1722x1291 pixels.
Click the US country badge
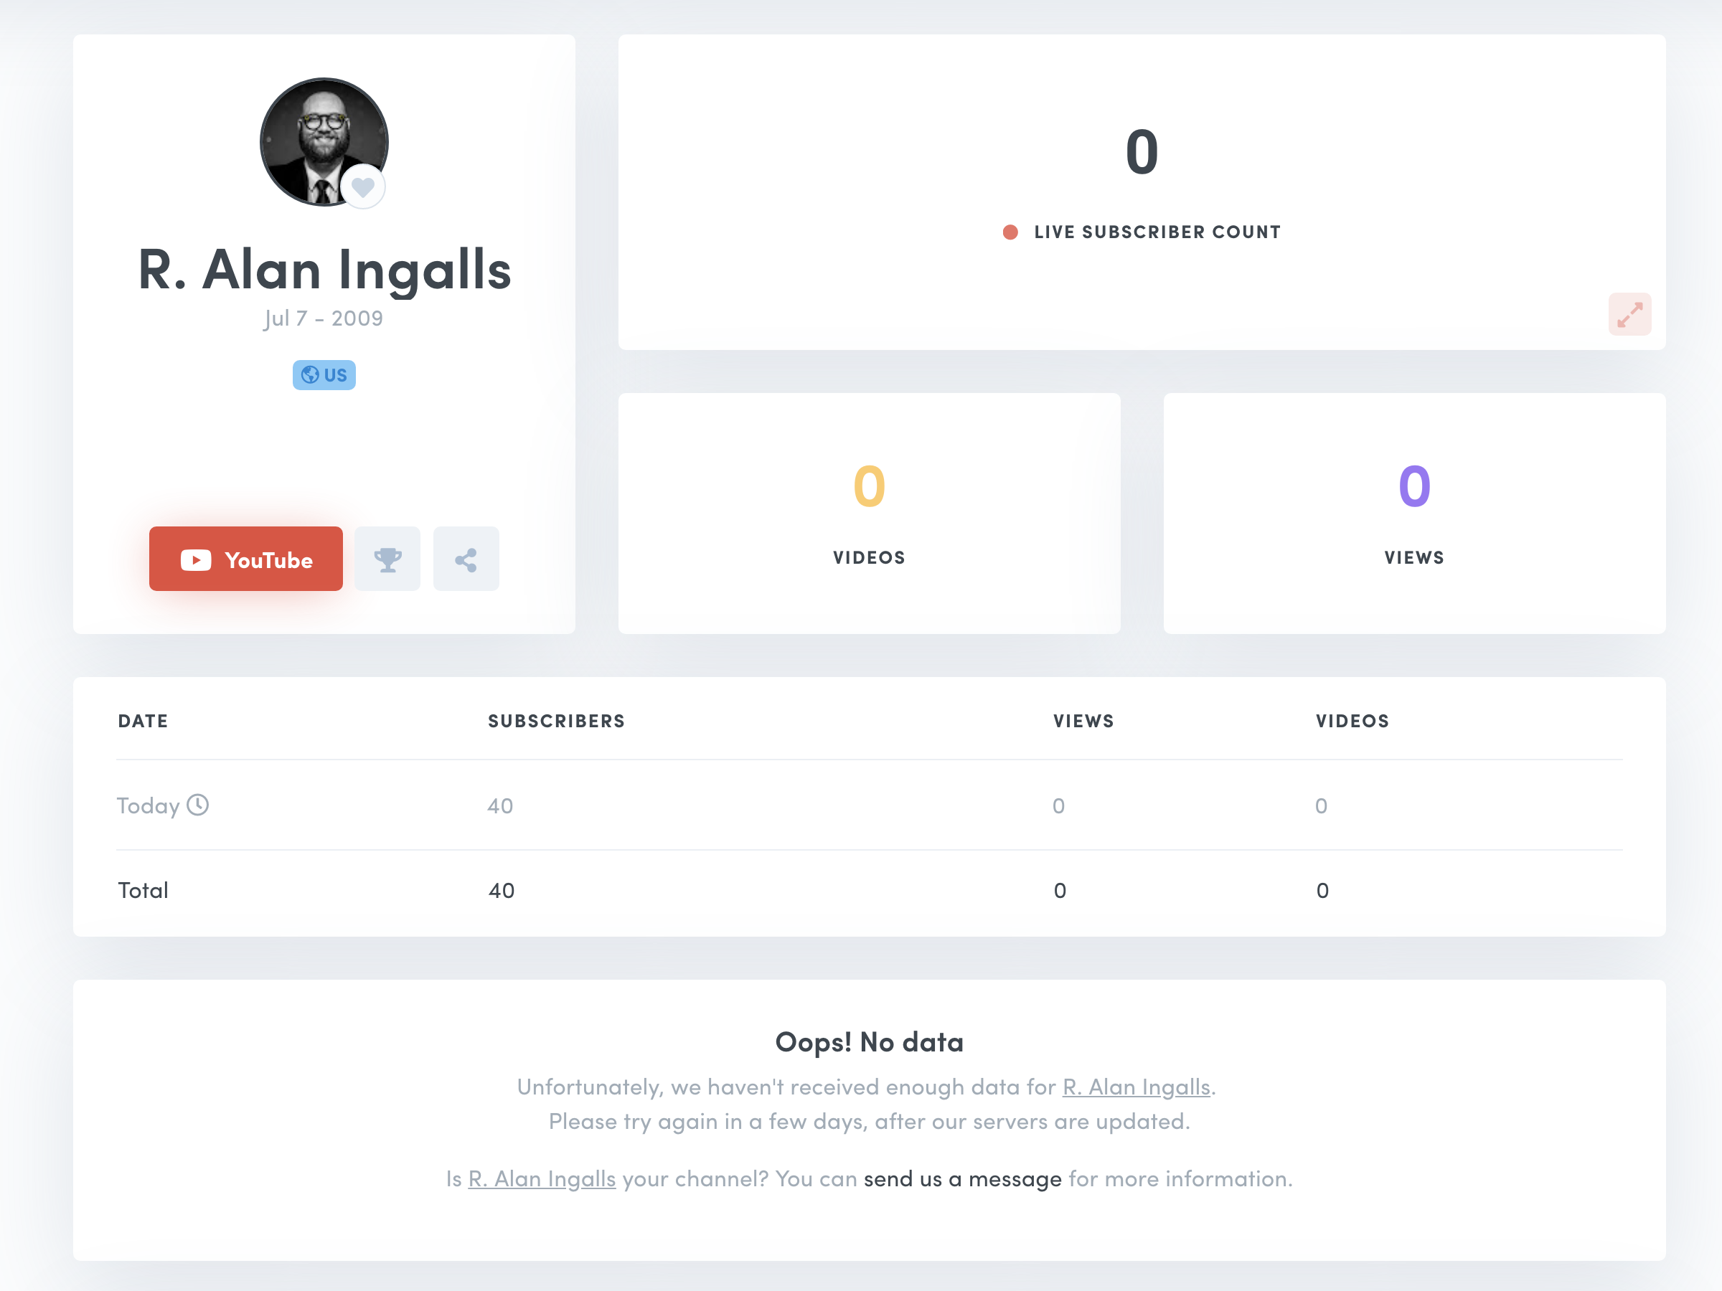coord(324,375)
